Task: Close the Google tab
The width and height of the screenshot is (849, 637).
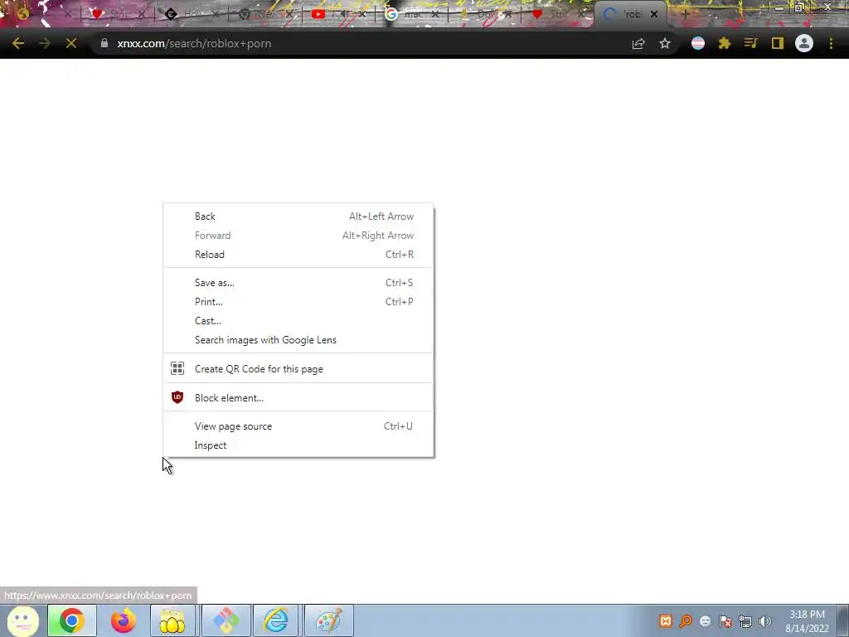Action: click(435, 14)
